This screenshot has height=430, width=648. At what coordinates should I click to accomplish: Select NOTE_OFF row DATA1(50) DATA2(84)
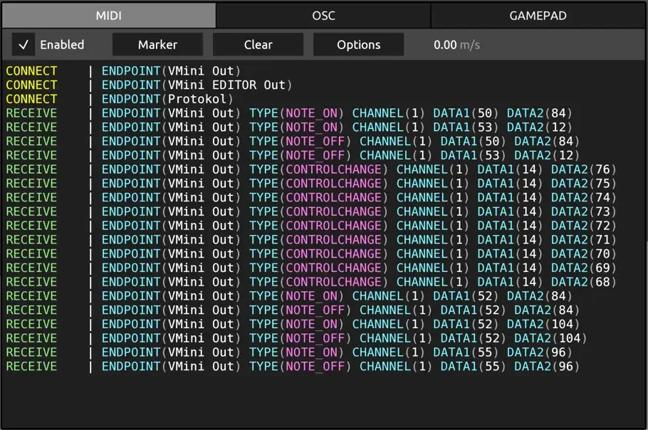[293, 141]
